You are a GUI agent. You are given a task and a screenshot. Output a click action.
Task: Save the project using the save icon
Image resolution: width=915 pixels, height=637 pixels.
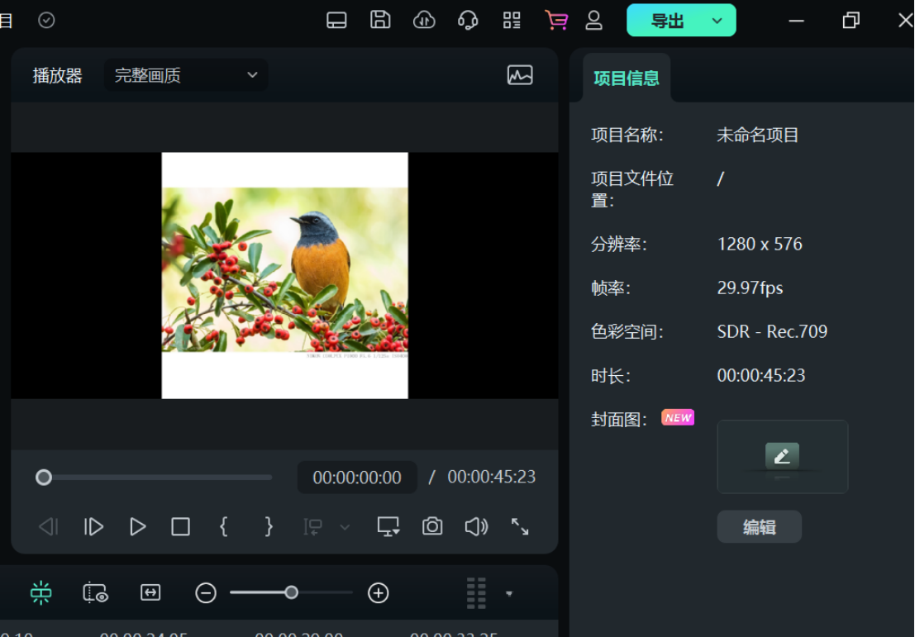[x=380, y=21]
